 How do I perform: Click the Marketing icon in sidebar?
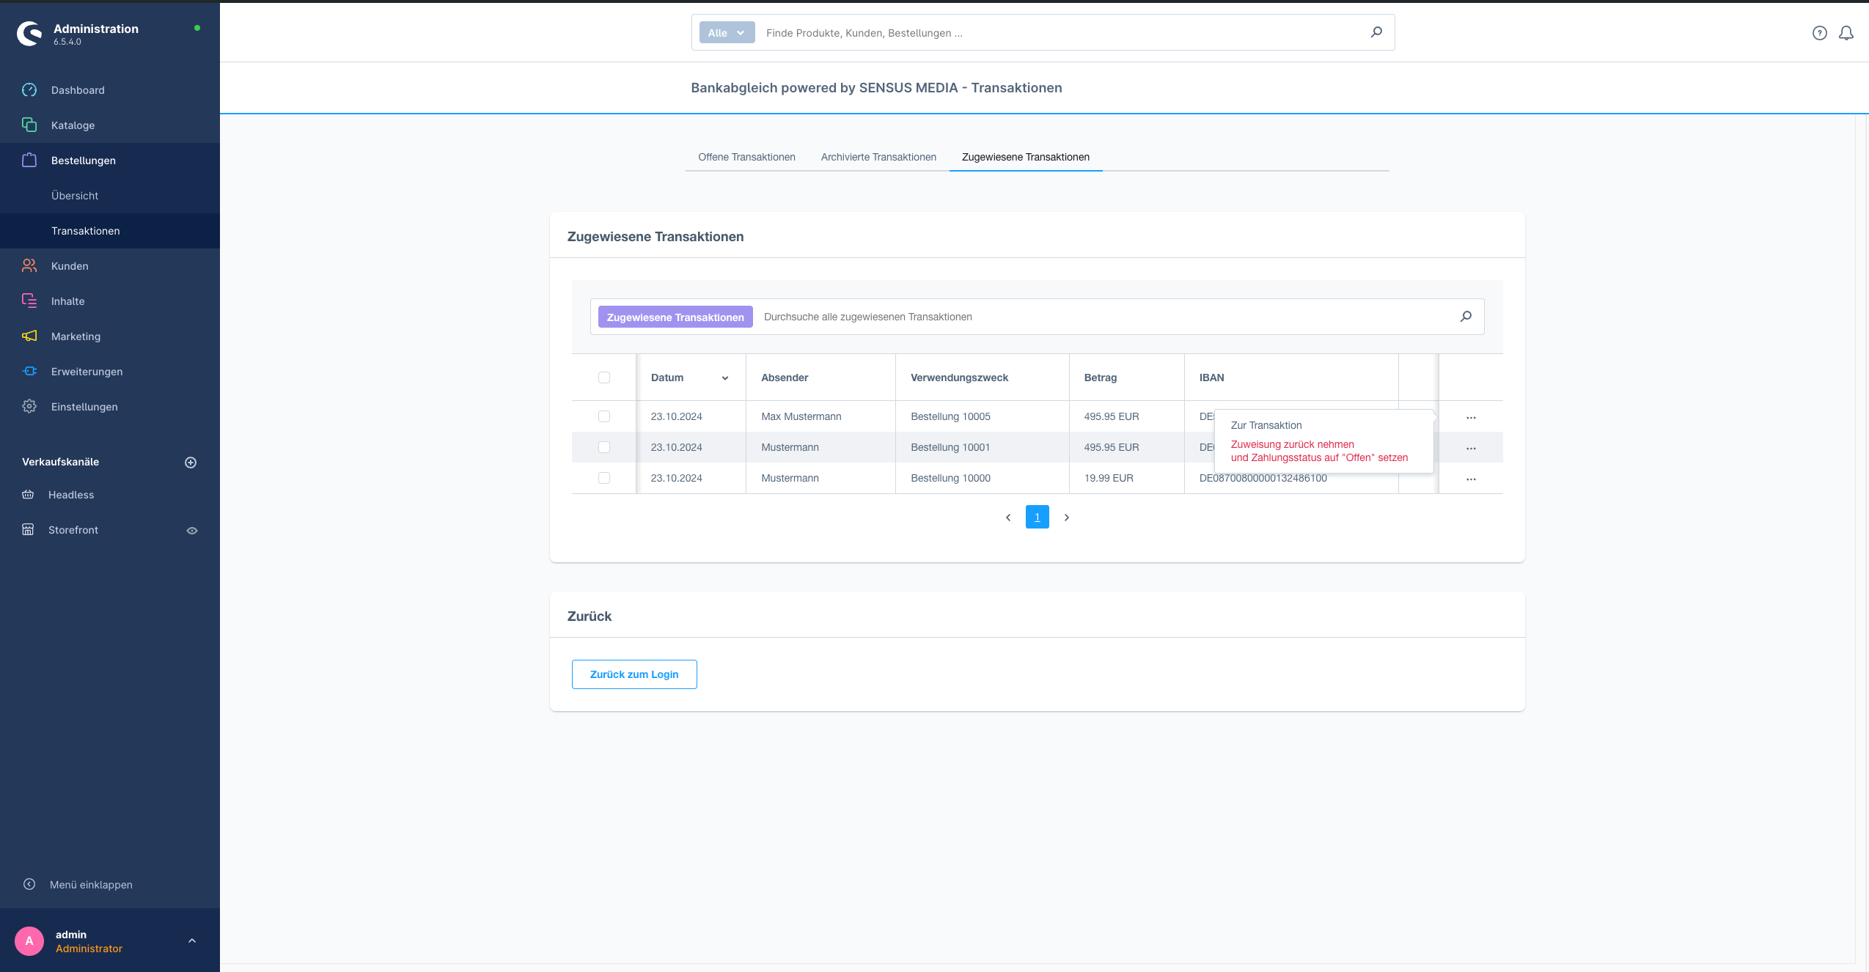coord(29,336)
